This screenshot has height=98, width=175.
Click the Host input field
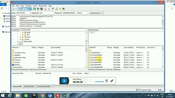point(23,13)
